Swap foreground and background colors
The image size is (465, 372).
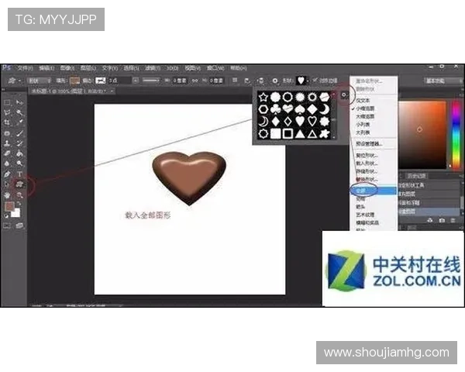click(x=19, y=204)
